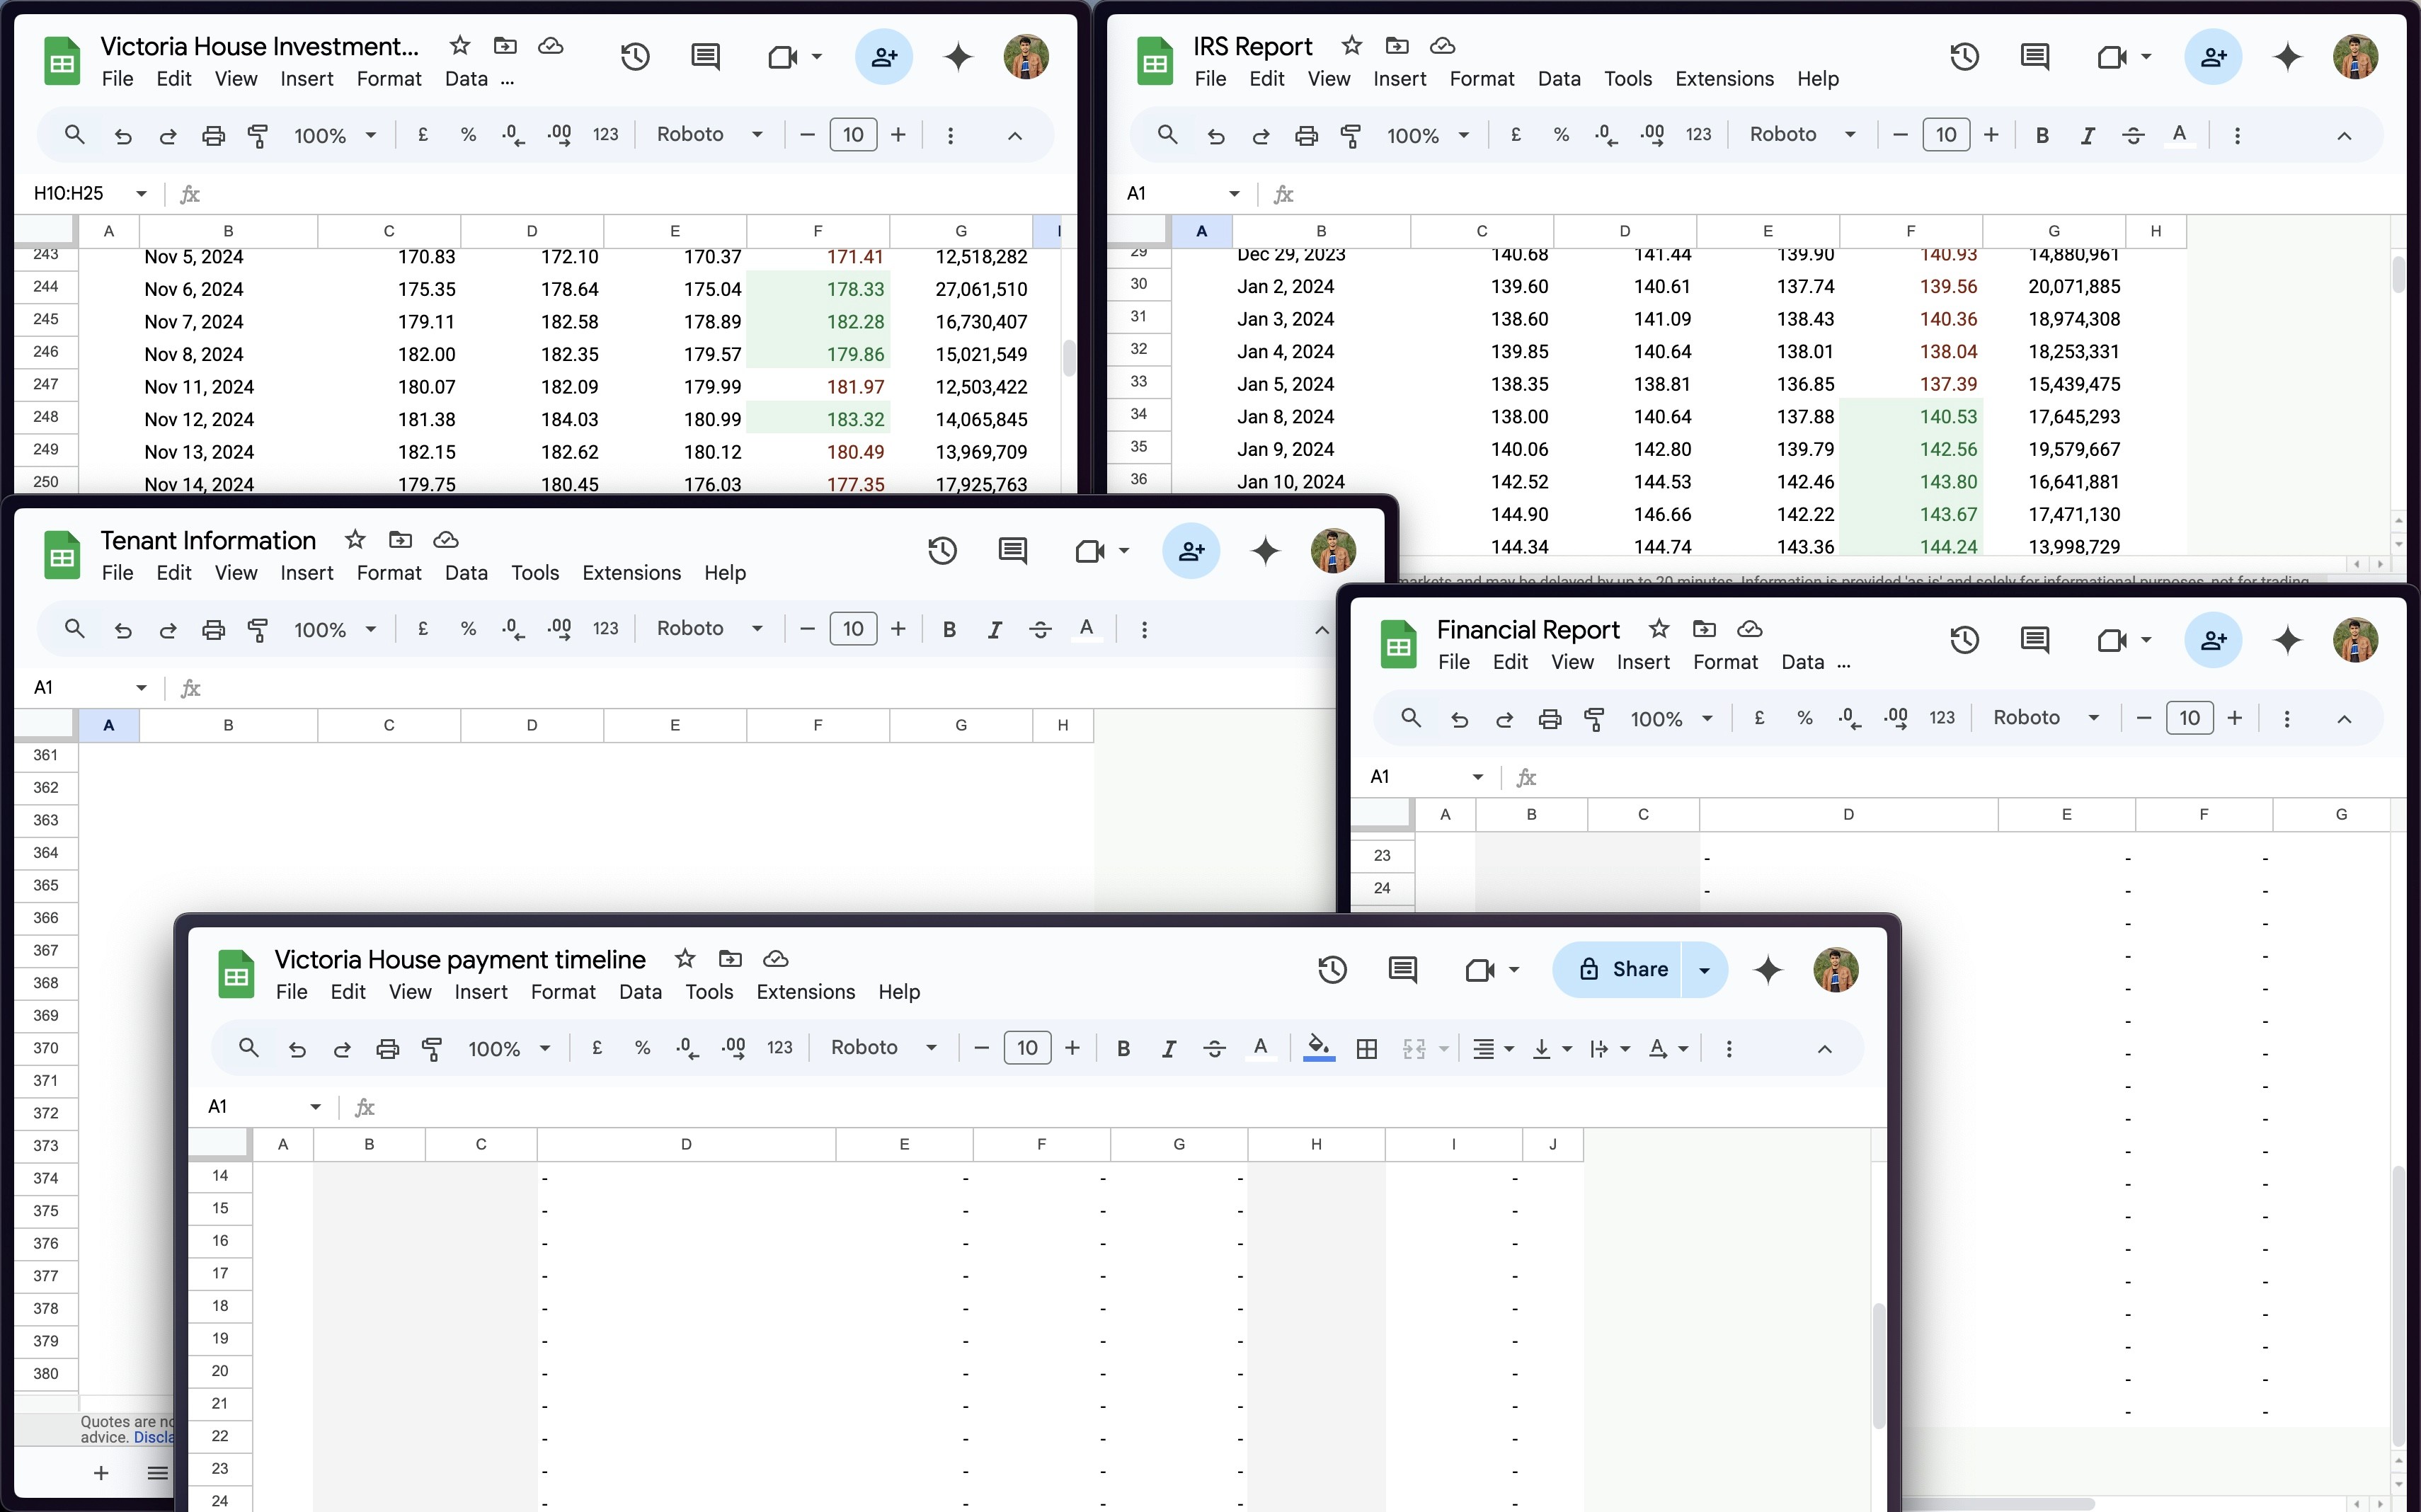Toggle italic formatting in IRS Report toolbar
This screenshot has height=1512, width=2421.
2088,134
